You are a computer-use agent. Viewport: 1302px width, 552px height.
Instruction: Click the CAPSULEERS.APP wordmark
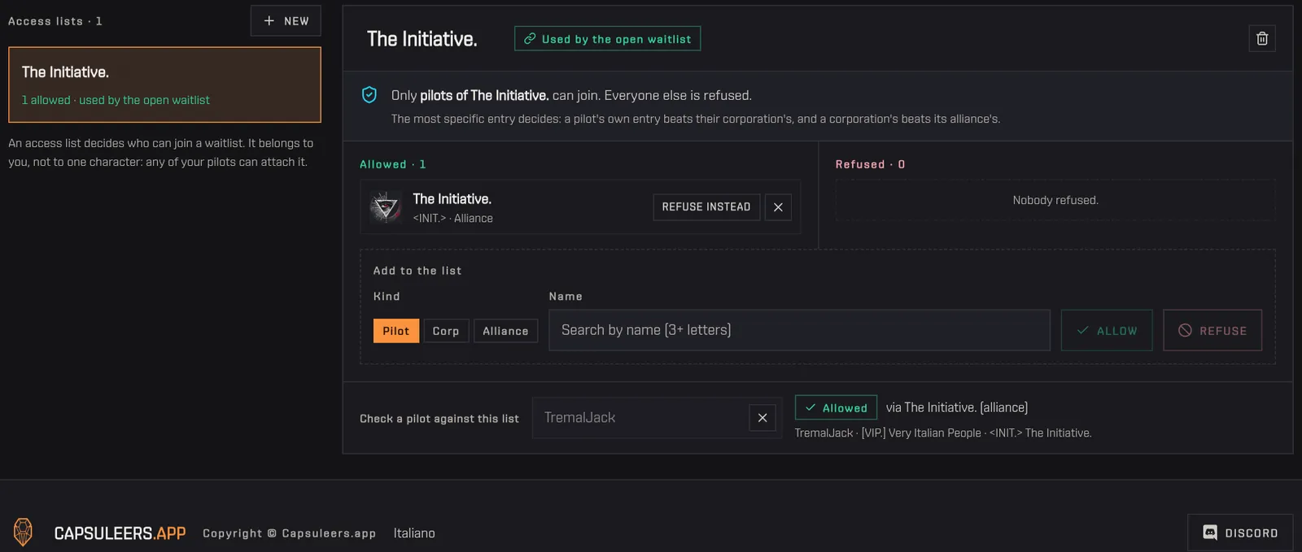[x=120, y=533]
